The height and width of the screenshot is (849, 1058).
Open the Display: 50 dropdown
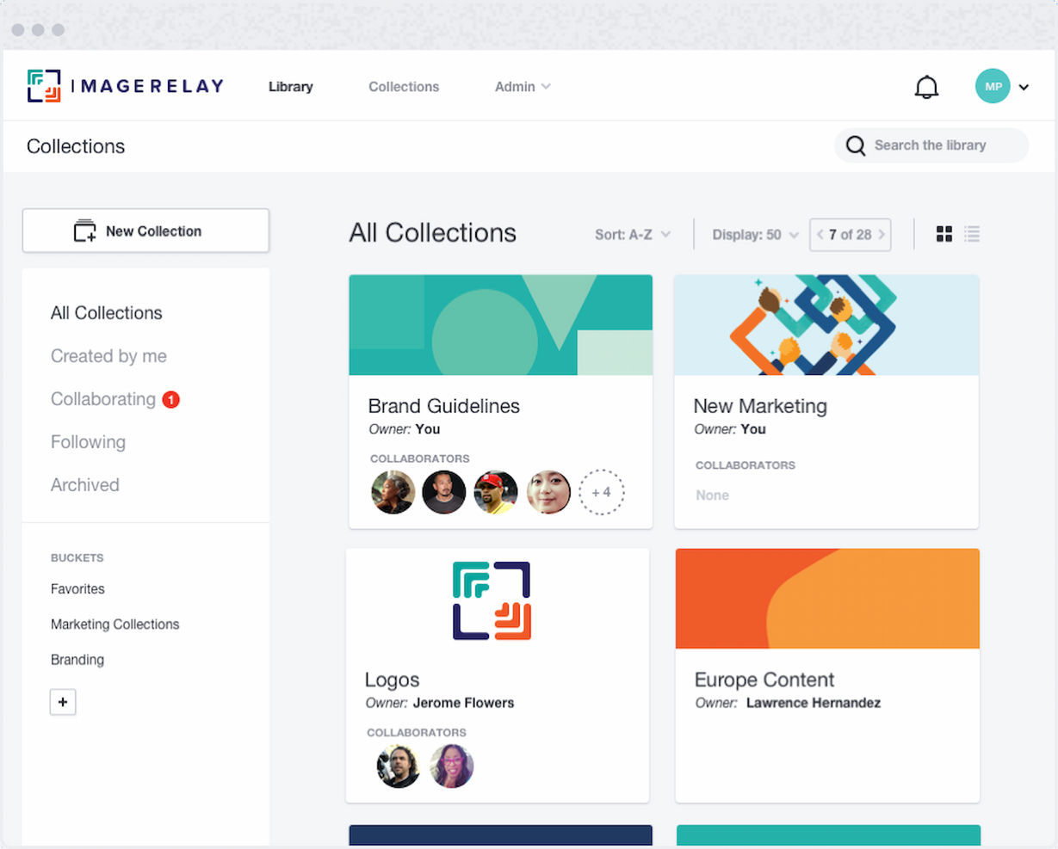(x=756, y=235)
